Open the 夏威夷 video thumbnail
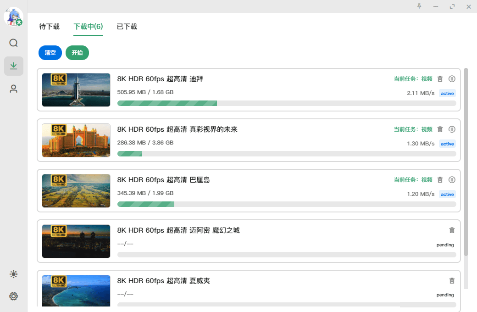Viewport: 477px width, 312px height. click(x=76, y=291)
